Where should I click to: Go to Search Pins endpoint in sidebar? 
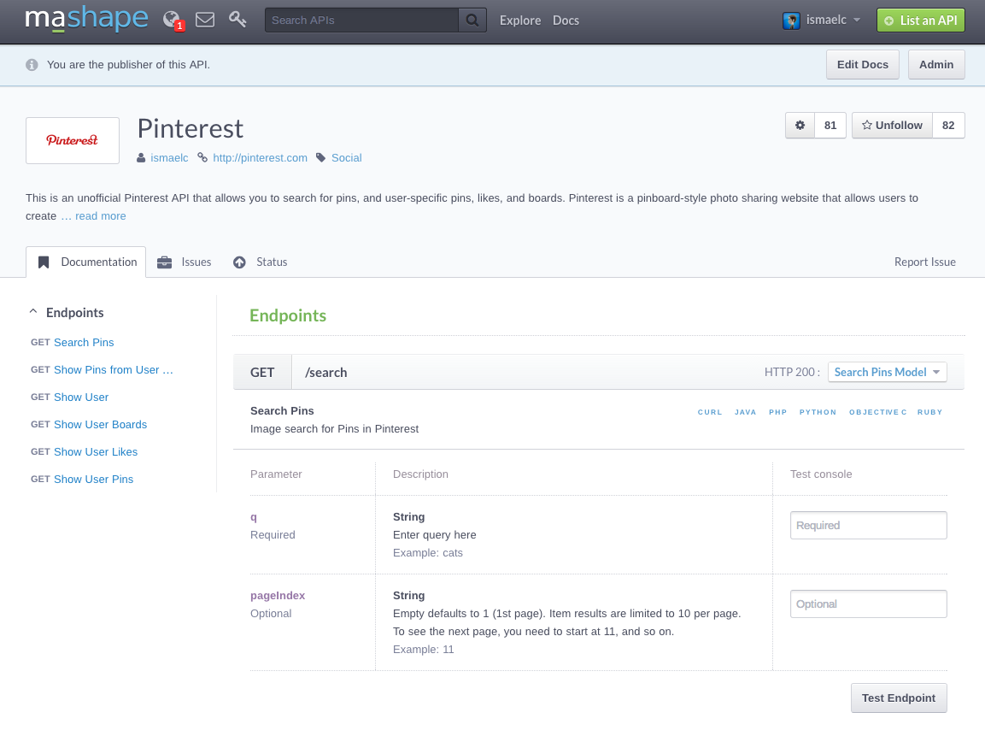[84, 343]
